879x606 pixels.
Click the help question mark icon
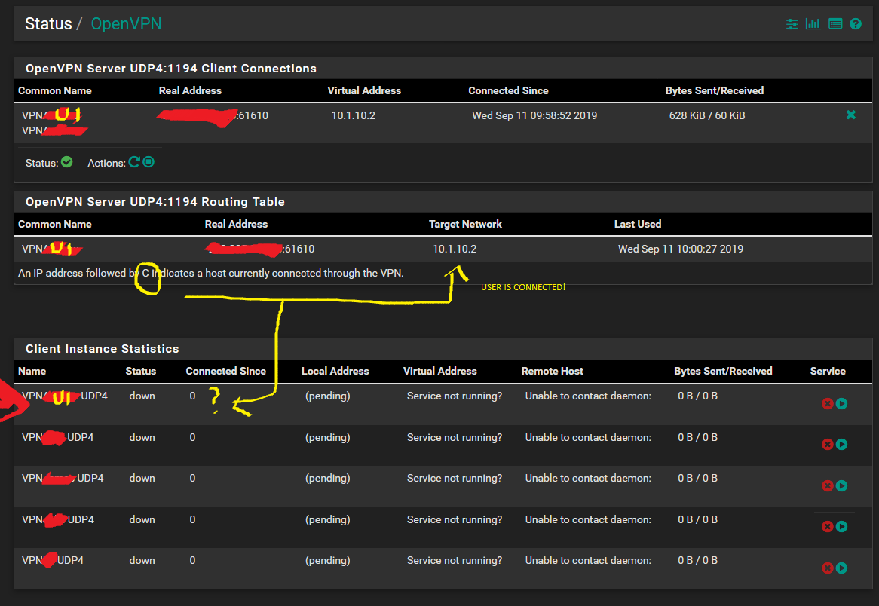tap(856, 24)
